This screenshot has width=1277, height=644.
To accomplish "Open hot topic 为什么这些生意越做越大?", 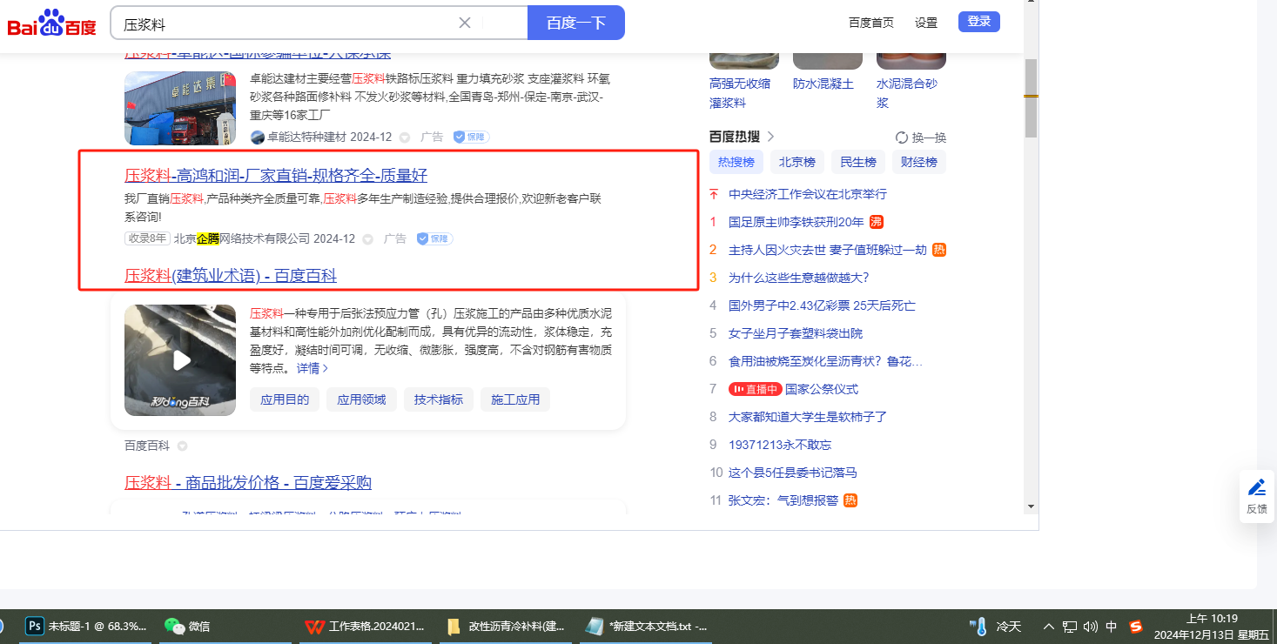I will [x=799, y=278].
